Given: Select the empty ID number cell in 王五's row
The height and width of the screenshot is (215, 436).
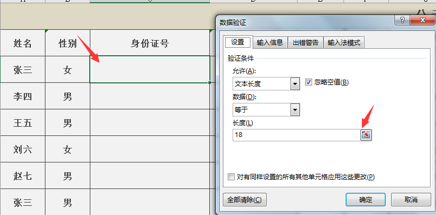Looking at the screenshot, I should [150, 122].
